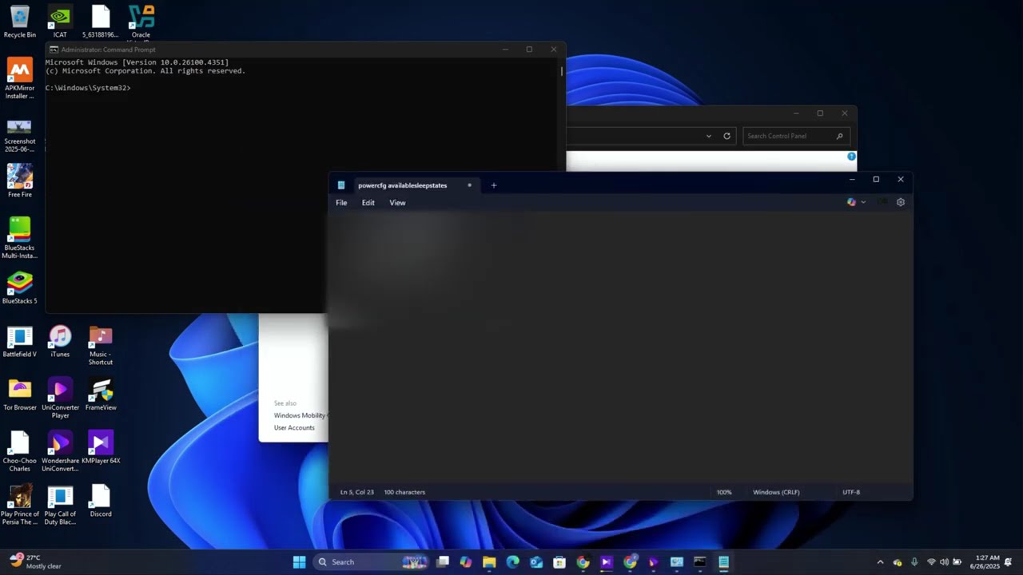1023x575 pixels.
Task: Select the Oracle VirtualBox desktop icon
Action: click(x=141, y=22)
